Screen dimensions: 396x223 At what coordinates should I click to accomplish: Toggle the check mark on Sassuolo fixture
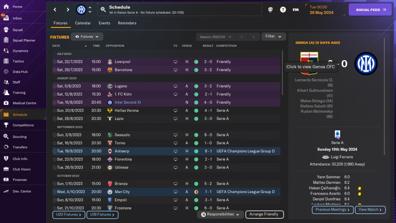pos(54,135)
